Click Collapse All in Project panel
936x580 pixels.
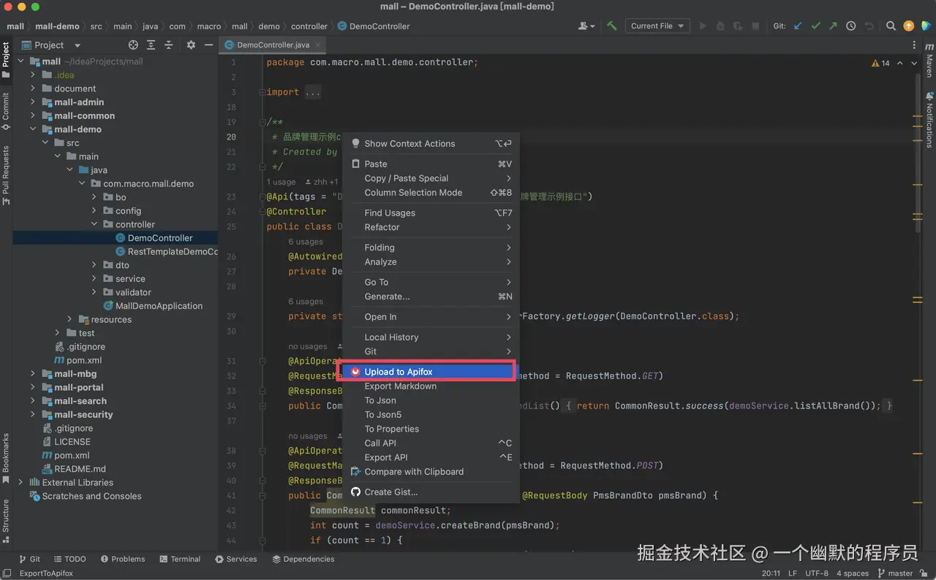tap(168, 45)
